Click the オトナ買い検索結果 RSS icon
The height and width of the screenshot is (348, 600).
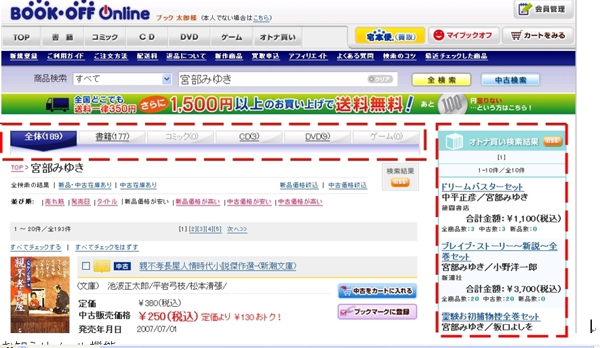pyautogui.click(x=552, y=141)
